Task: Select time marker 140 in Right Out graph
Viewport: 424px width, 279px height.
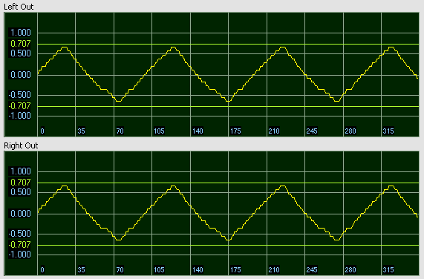Action: 198,269
